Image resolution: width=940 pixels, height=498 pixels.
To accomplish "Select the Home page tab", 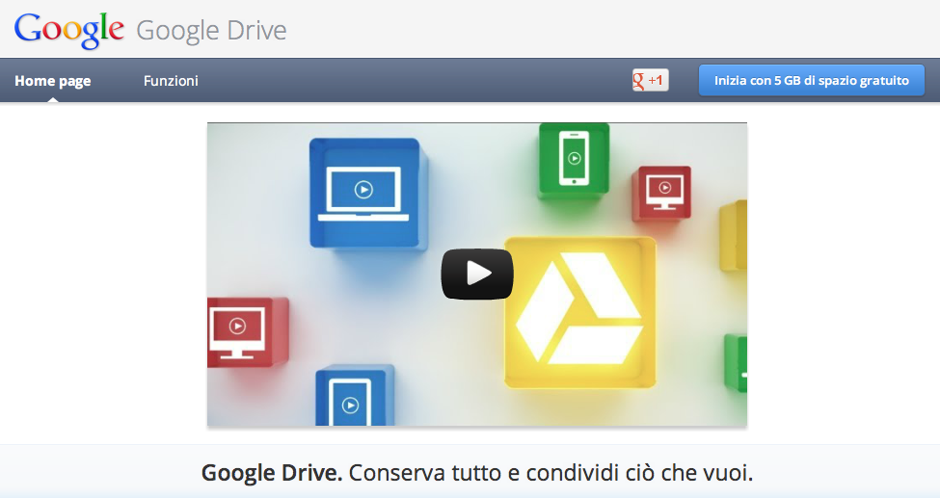I will (53, 81).
